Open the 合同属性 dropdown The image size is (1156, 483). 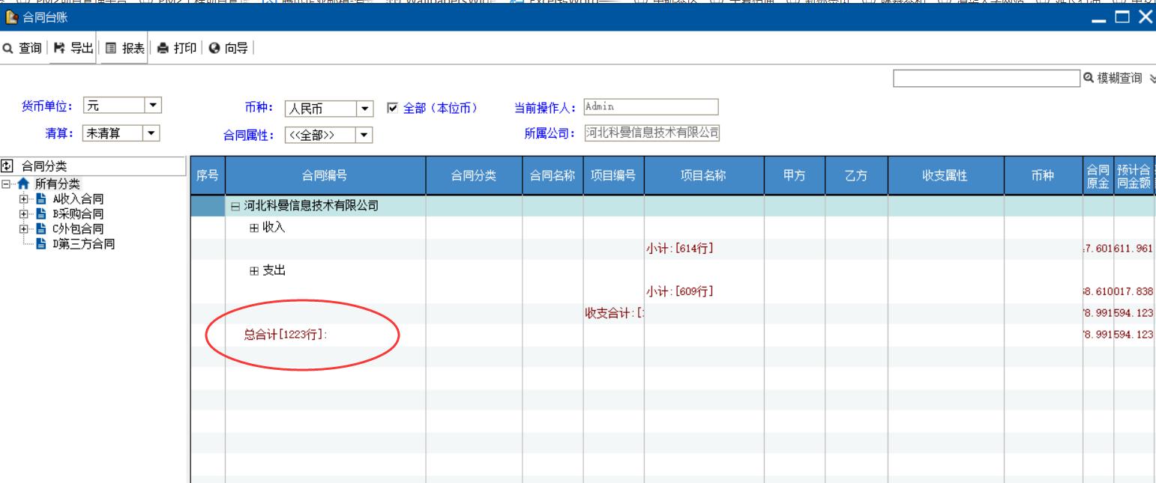364,135
